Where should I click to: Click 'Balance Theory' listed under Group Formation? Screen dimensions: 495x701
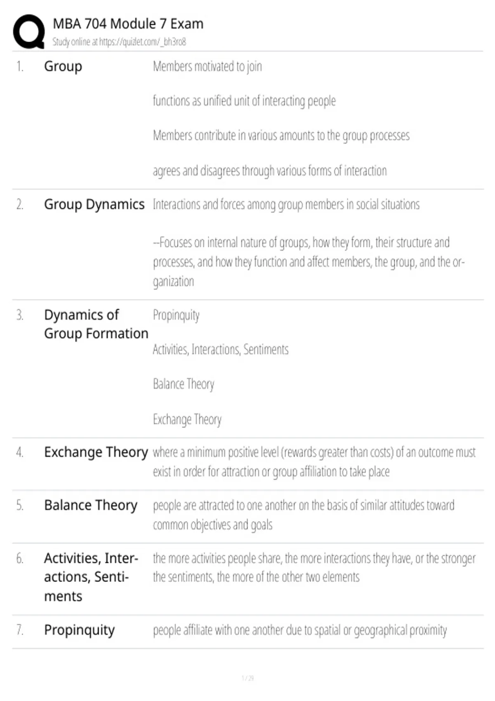coord(184,384)
